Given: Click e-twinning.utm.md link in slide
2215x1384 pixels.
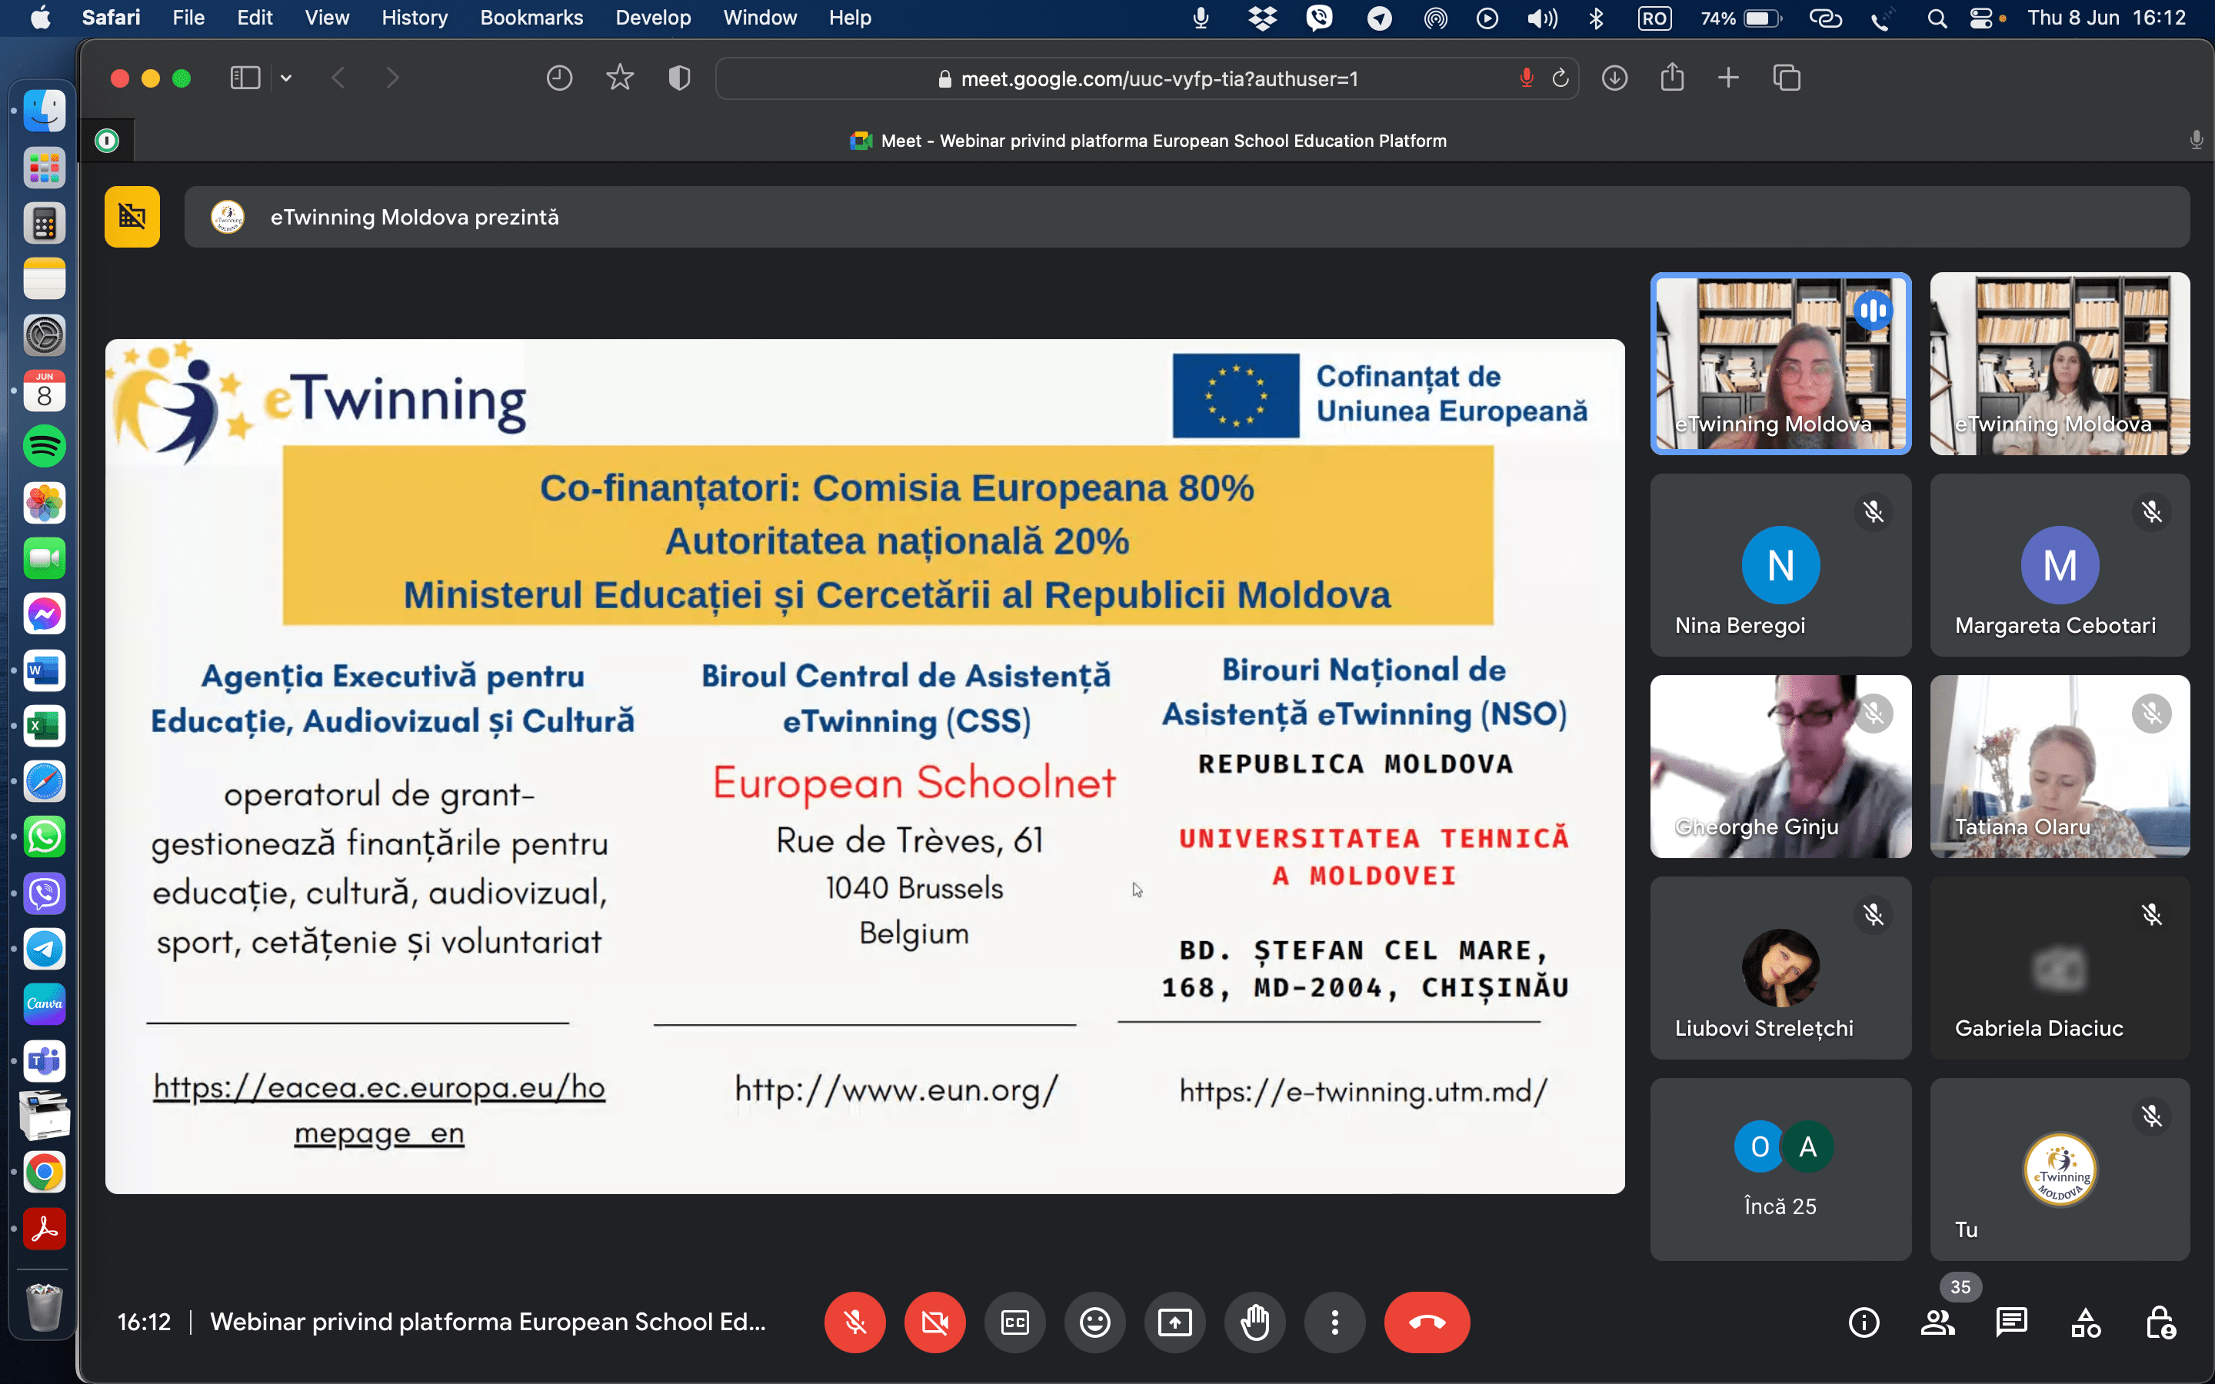Looking at the screenshot, I should [1363, 1090].
